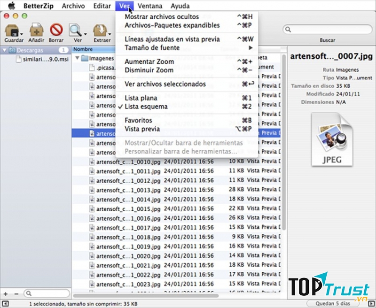Collapse the Descargas sidebar group
Viewport: 376px width, 308px height.
pos(4,50)
